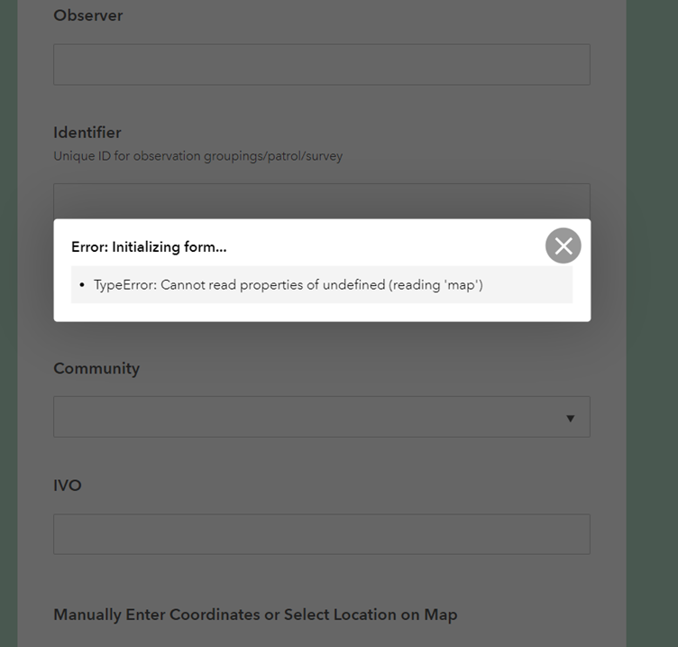
Task: Click the Community dropdown arrow
Action: click(x=570, y=418)
